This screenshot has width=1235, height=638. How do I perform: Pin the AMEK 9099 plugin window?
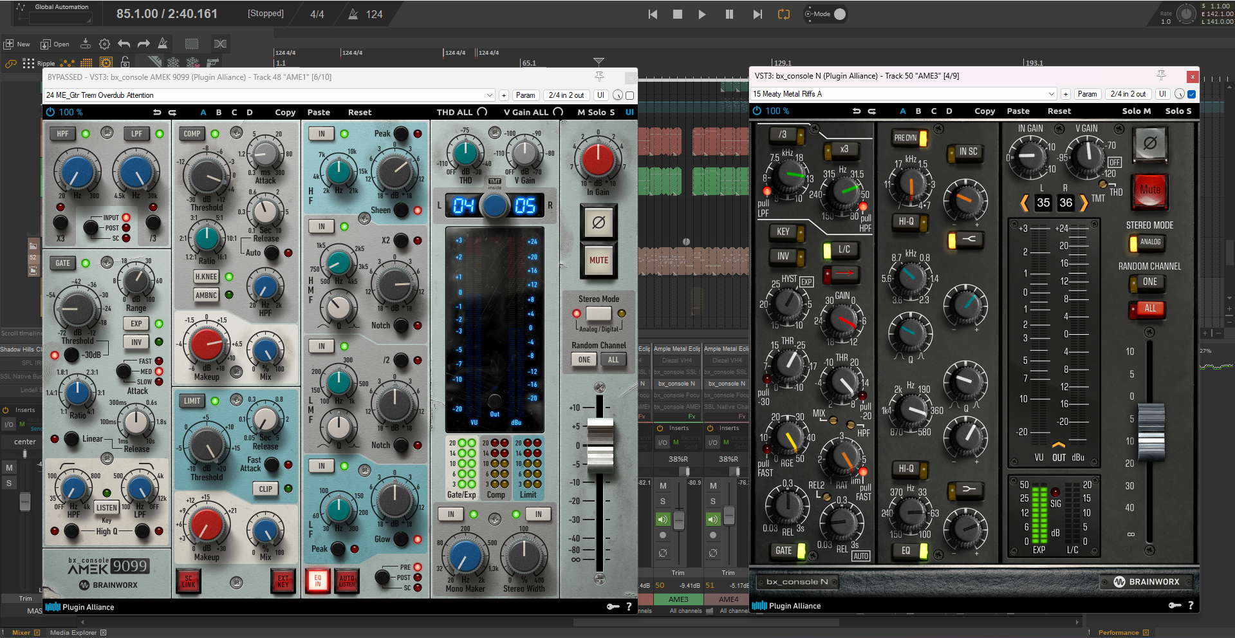tap(599, 77)
